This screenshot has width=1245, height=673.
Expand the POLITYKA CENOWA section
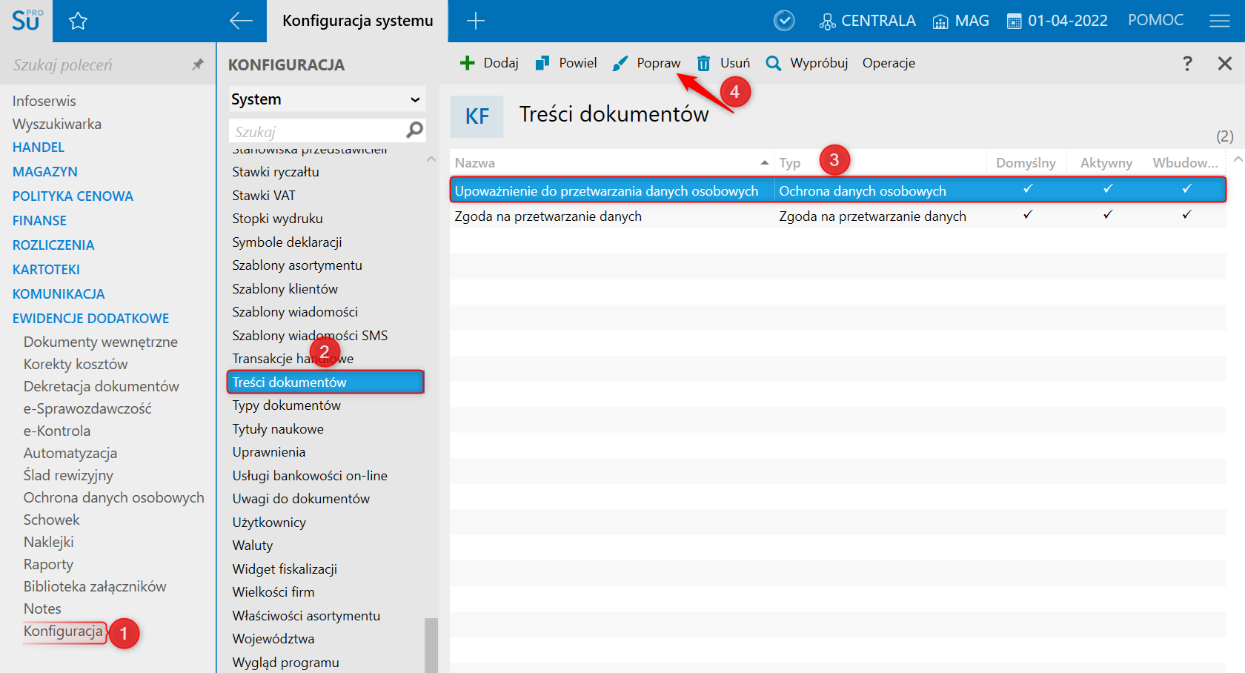pyautogui.click(x=73, y=196)
